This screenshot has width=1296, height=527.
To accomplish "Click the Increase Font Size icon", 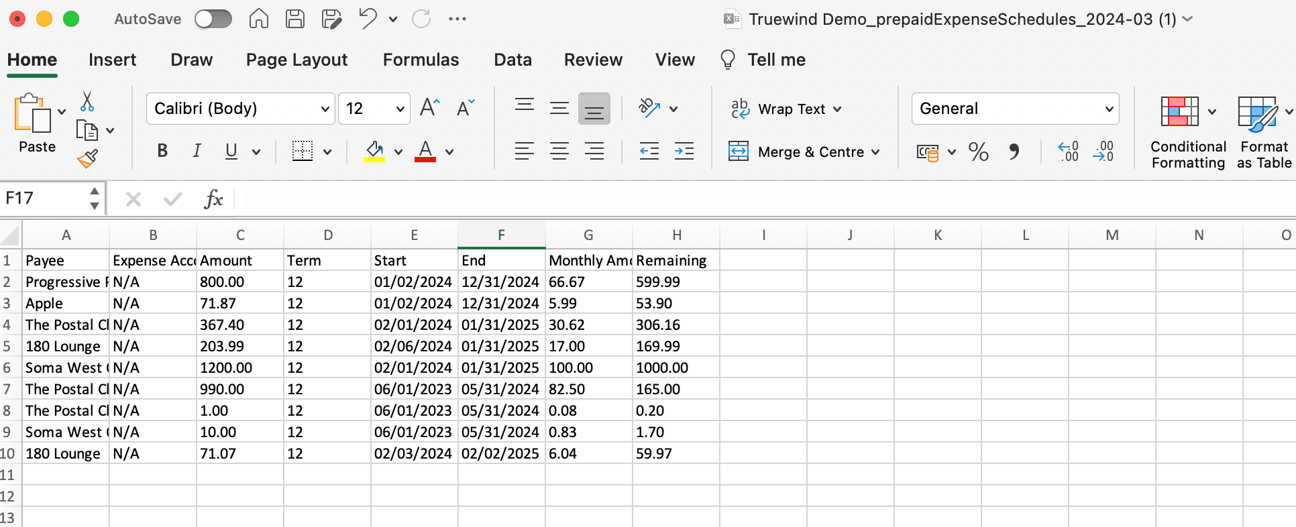I will 429,107.
